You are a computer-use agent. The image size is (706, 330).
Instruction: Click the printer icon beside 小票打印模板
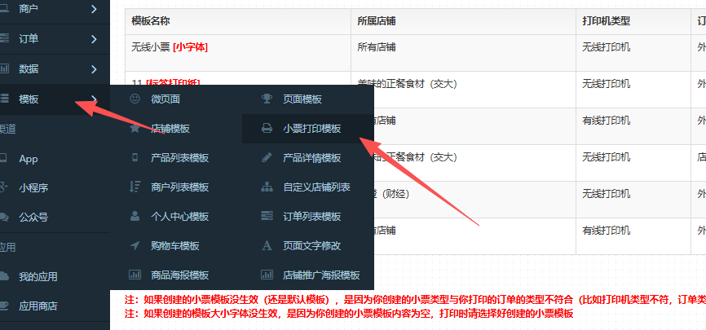coord(267,128)
